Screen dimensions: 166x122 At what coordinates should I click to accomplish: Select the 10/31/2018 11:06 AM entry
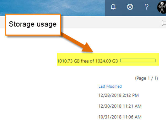tap(120, 117)
